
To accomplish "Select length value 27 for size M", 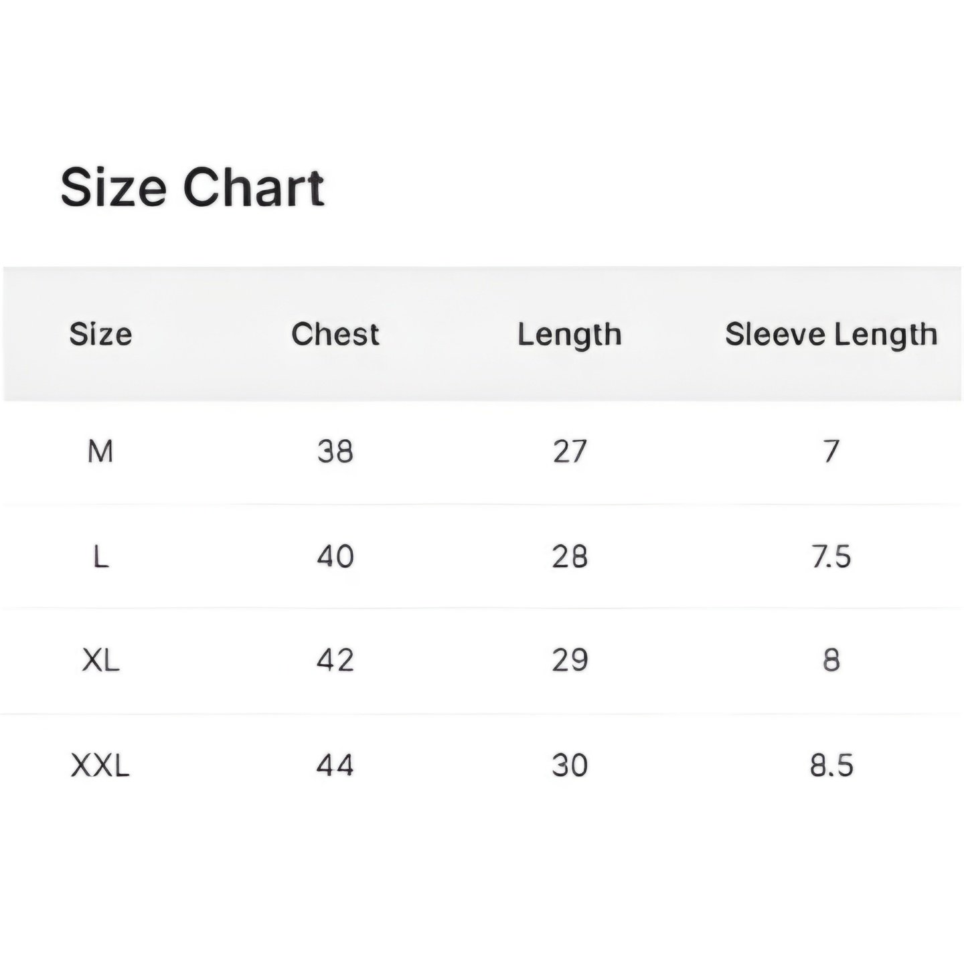I will (x=570, y=452).
